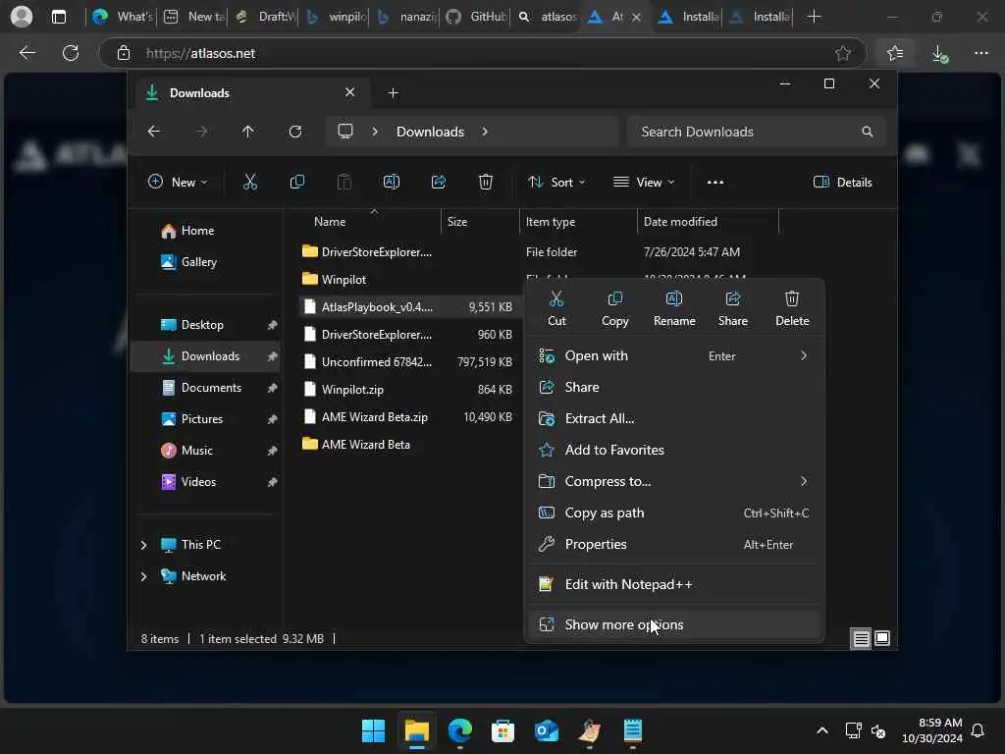This screenshot has height=754, width=1005.
Task: Go back in File Explorer
Action: click(154, 132)
